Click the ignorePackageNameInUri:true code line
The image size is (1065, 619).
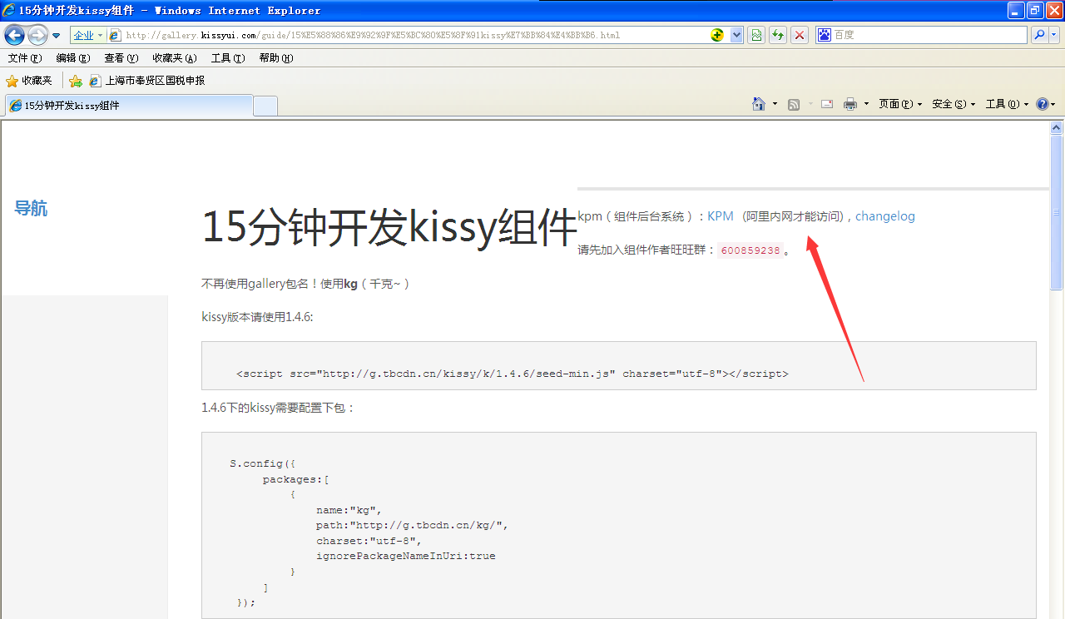click(x=406, y=555)
